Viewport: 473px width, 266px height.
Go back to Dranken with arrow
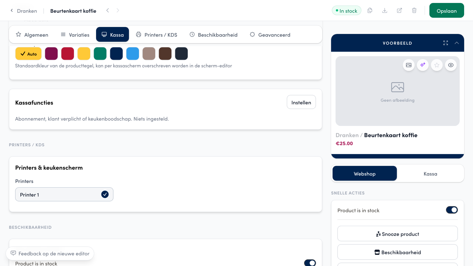point(12,11)
